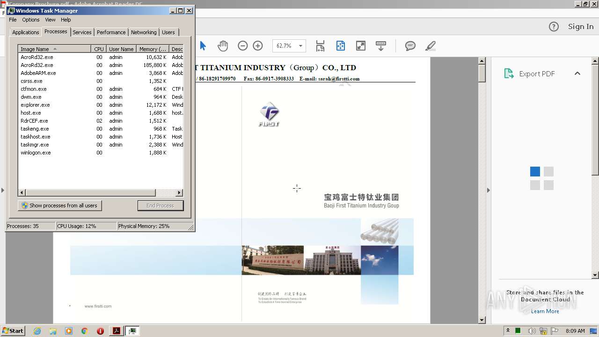599x337 pixels.
Task: Add a comment with the sticky note icon
Action: coord(410,45)
